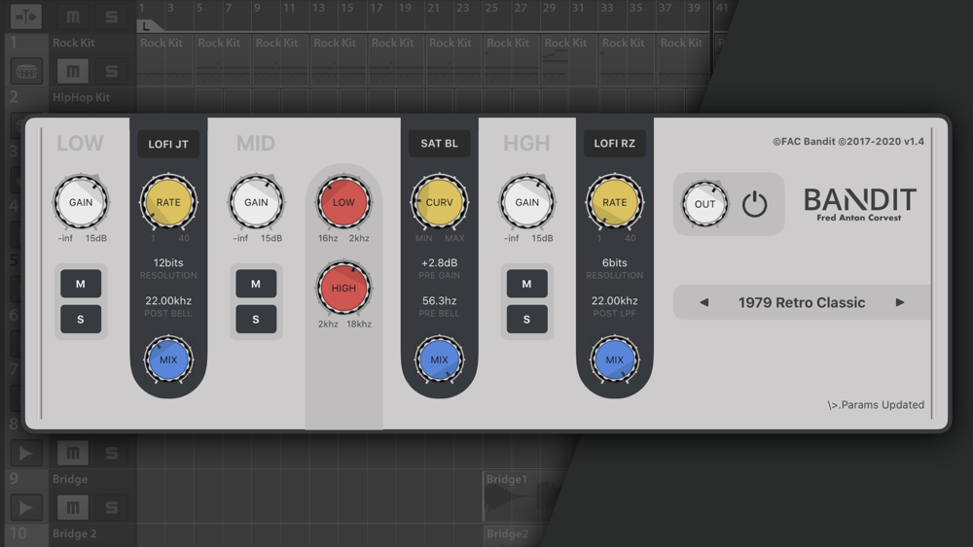Click the MID band GAIN knob
This screenshot has width=973, height=547.
coord(256,202)
